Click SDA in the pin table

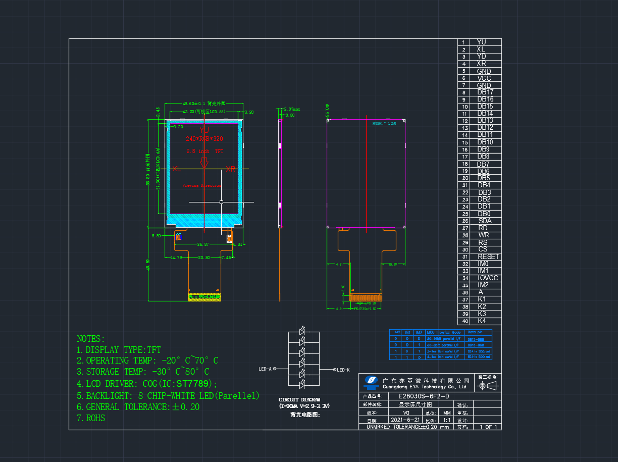tap(484, 221)
